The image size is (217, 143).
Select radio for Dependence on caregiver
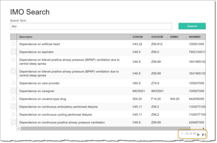(x=13, y=91)
